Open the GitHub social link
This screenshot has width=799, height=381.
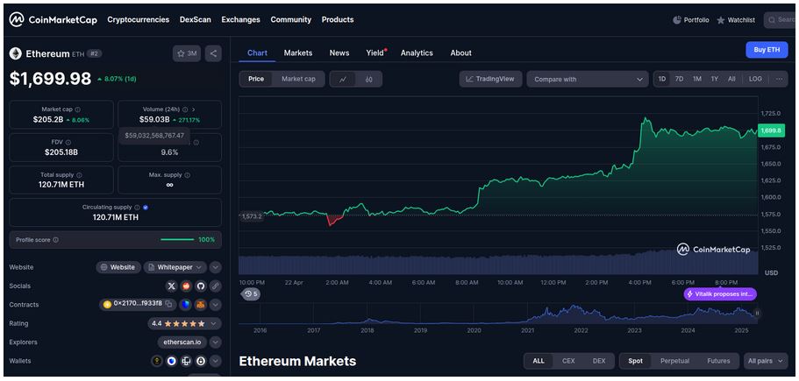point(200,286)
